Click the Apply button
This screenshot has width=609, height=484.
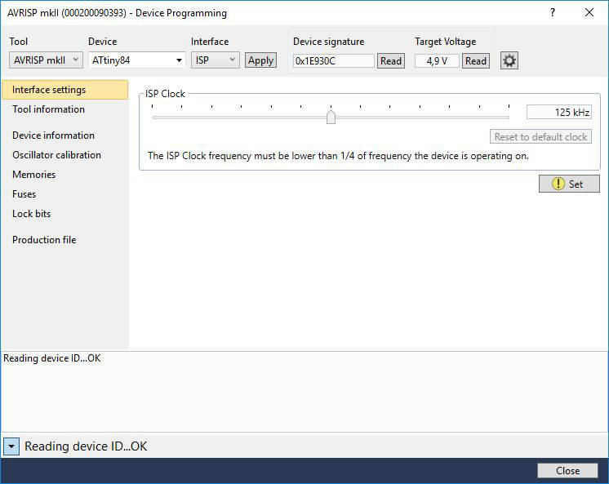[x=260, y=60]
